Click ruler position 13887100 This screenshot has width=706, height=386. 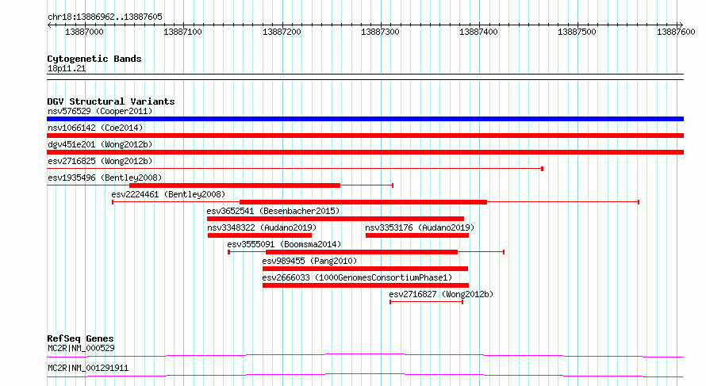click(x=182, y=32)
